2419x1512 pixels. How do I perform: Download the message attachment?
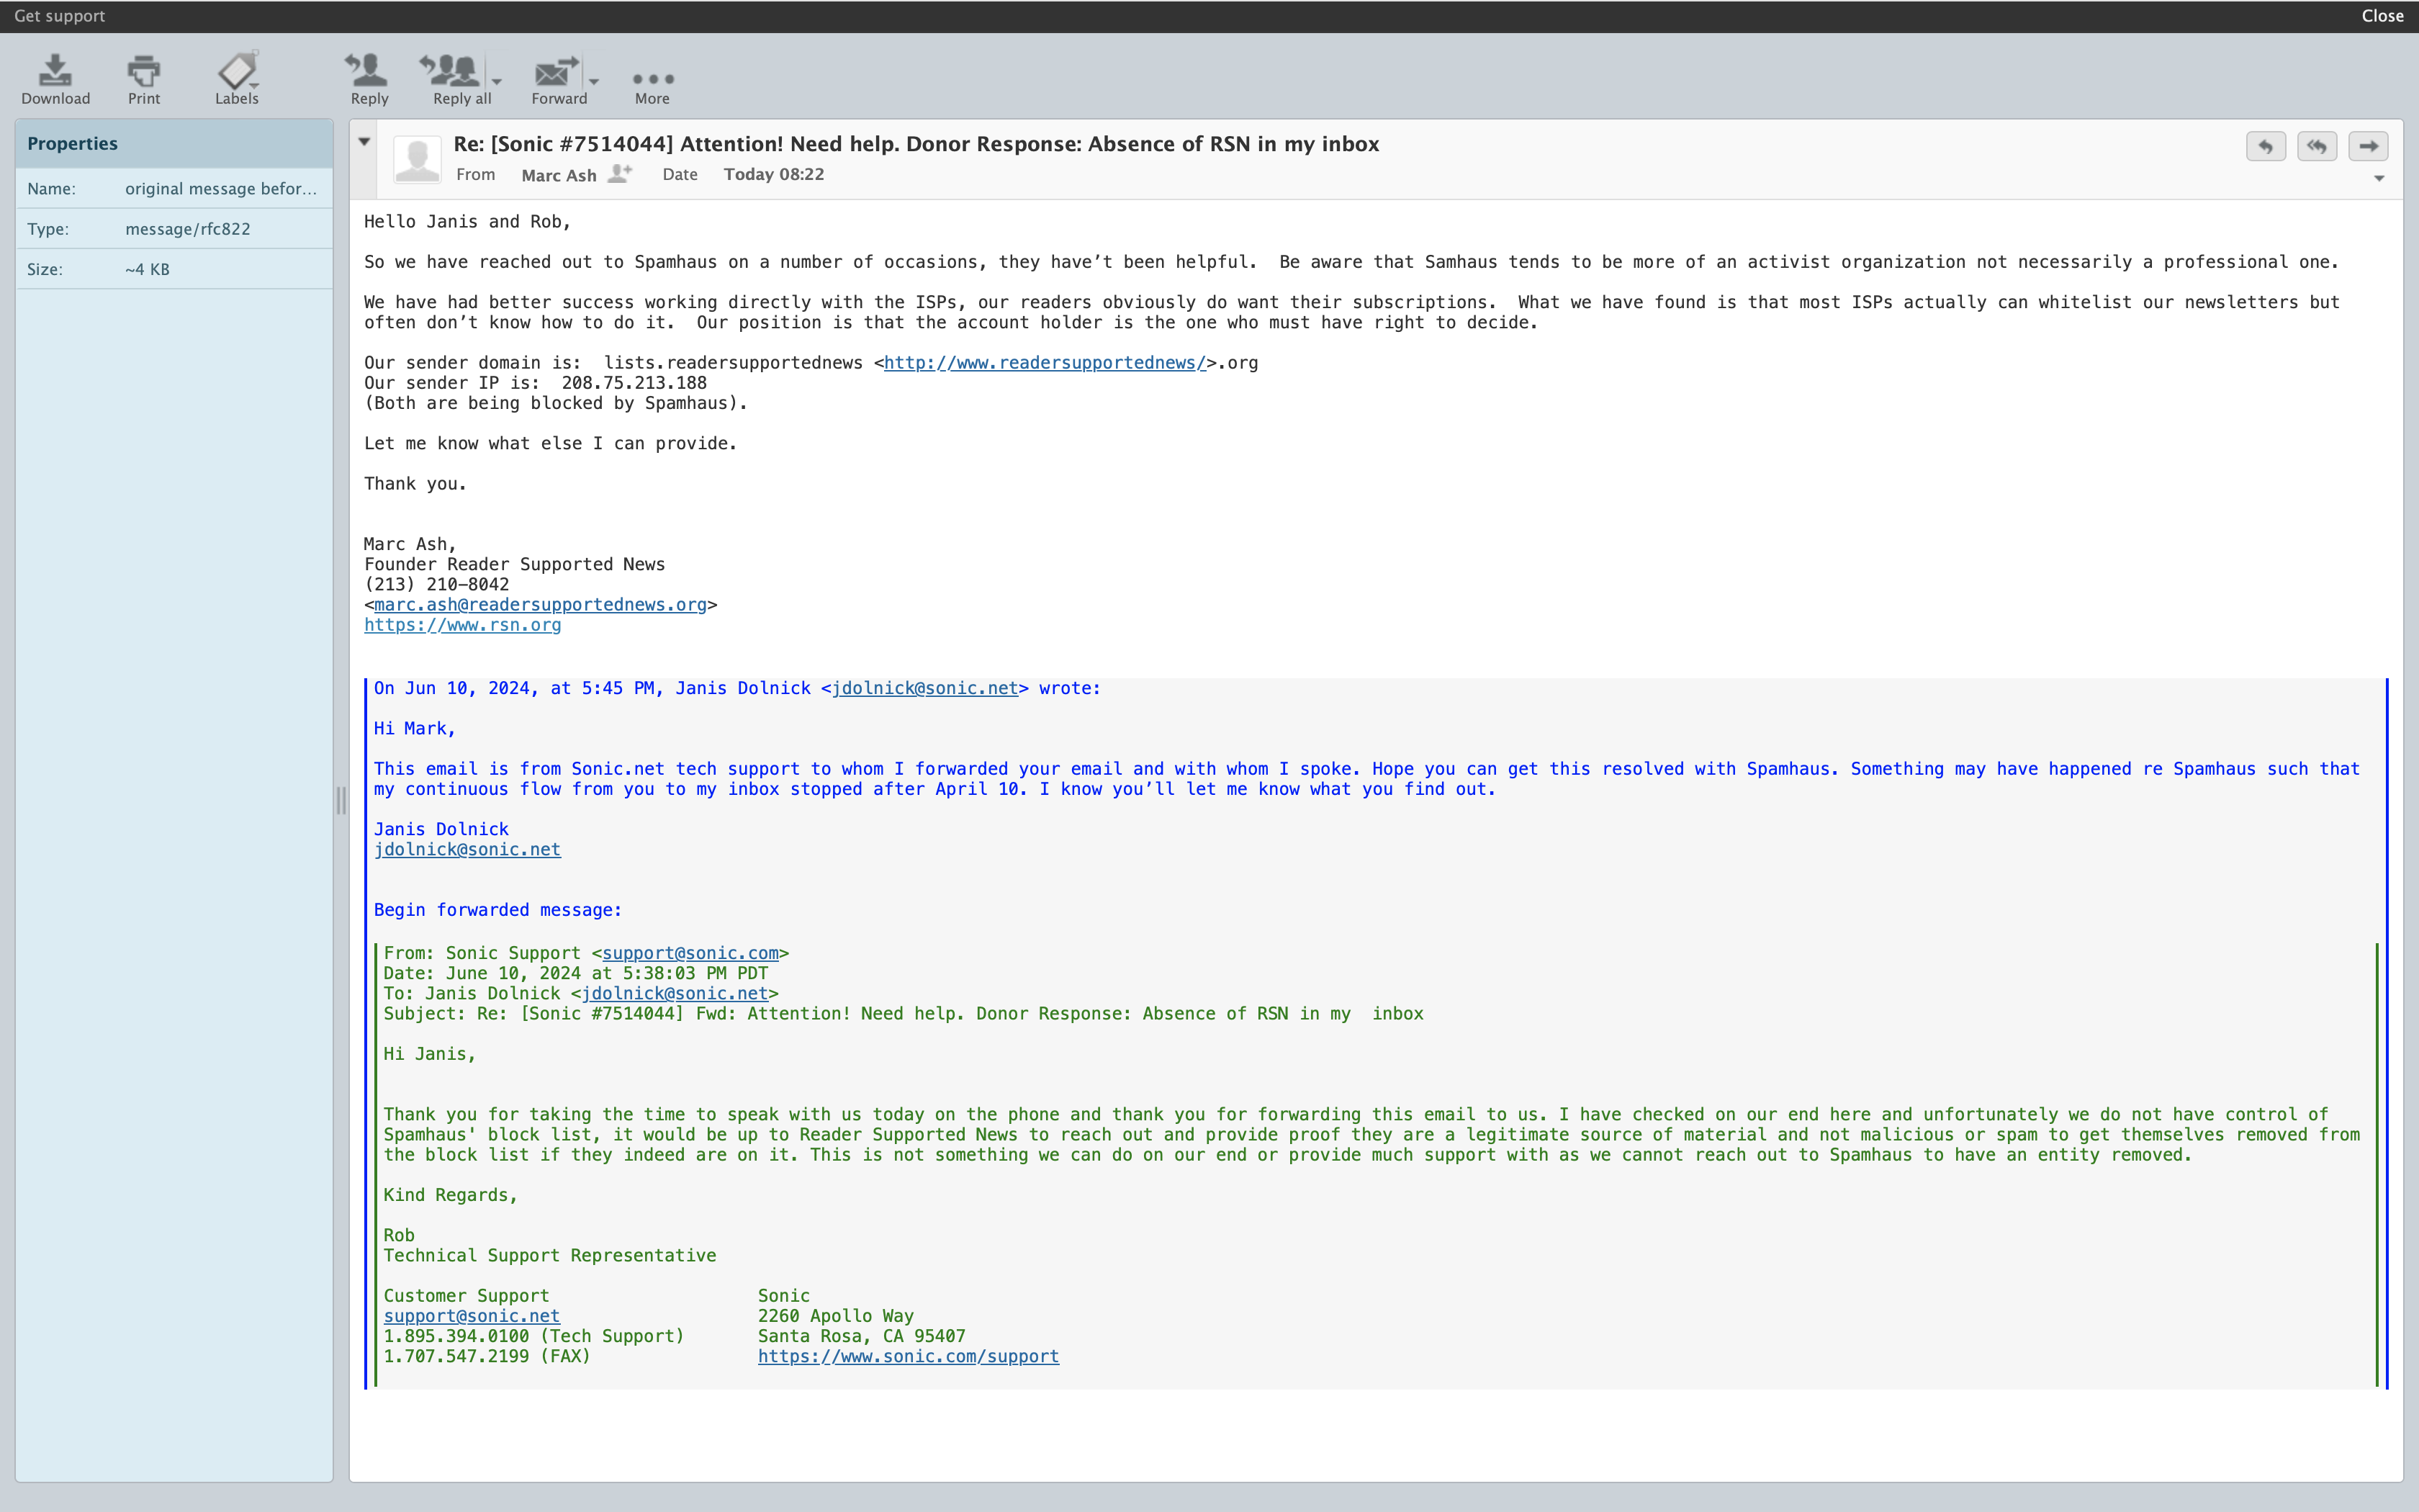tap(55, 79)
